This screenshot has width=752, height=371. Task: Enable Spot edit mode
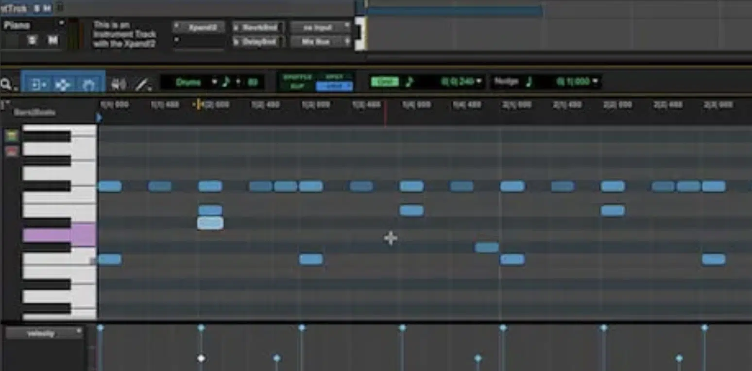pyautogui.click(x=334, y=77)
